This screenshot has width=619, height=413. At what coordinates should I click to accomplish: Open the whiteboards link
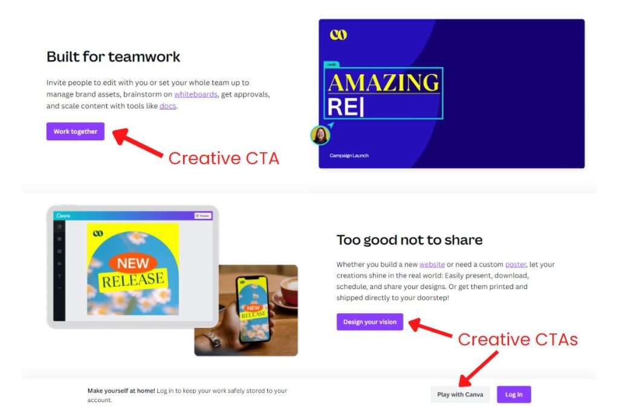click(196, 94)
